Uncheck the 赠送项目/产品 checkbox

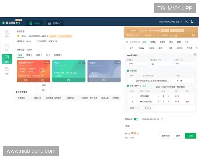pos(128,86)
